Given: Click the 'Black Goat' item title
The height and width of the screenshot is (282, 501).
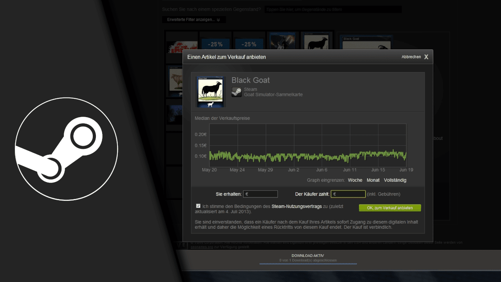Looking at the screenshot, I should click(250, 80).
